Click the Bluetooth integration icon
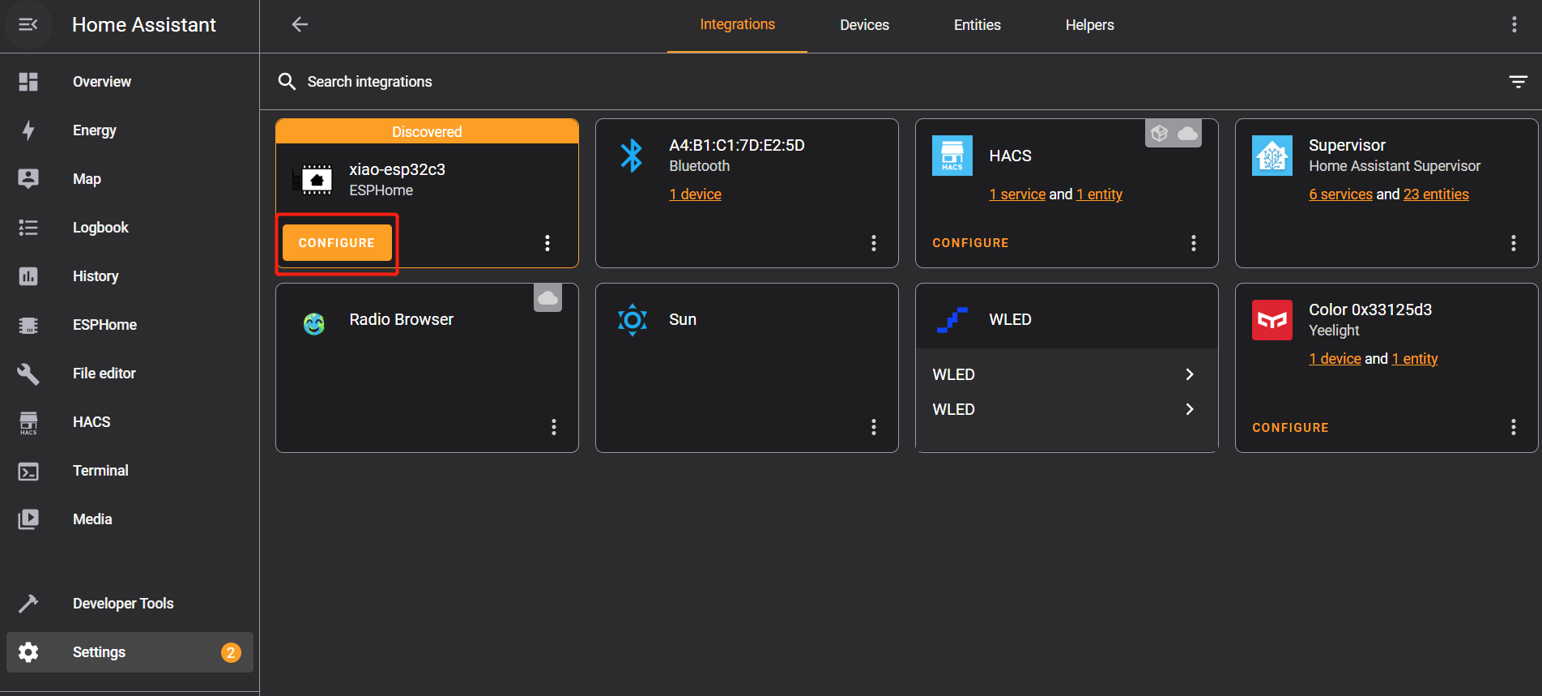1542x696 pixels. coord(632,156)
